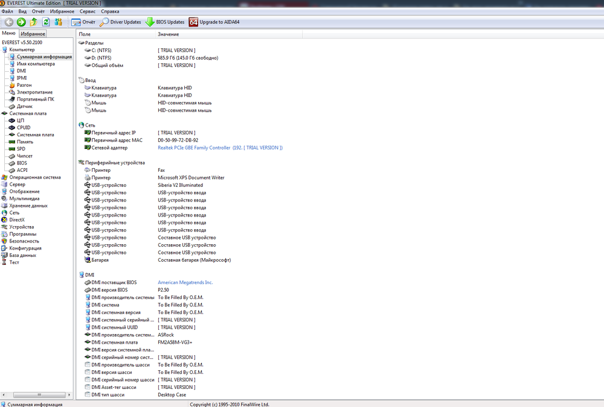Select ЦП under Системная плата
This screenshot has width=604, height=407.
coord(20,121)
